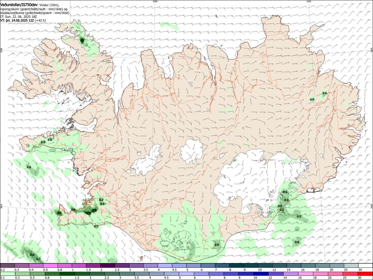This screenshot has width=373, height=280.
Task: Click the 'Vindur (10m),' text in the header
Action: (x=49, y=5)
